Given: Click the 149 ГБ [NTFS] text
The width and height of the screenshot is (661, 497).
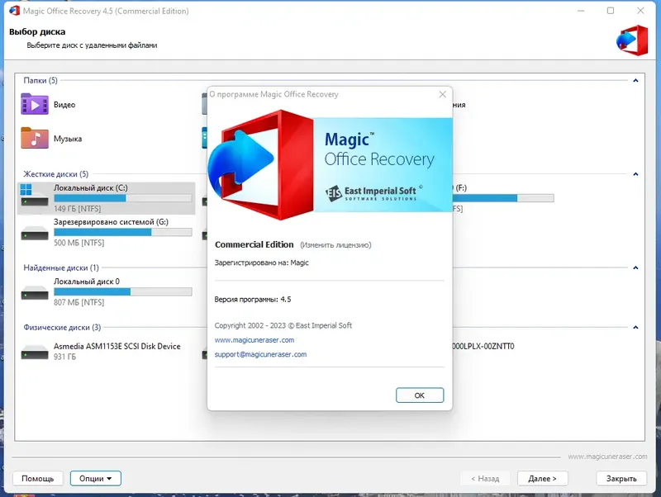Looking at the screenshot, I should click(x=77, y=209).
